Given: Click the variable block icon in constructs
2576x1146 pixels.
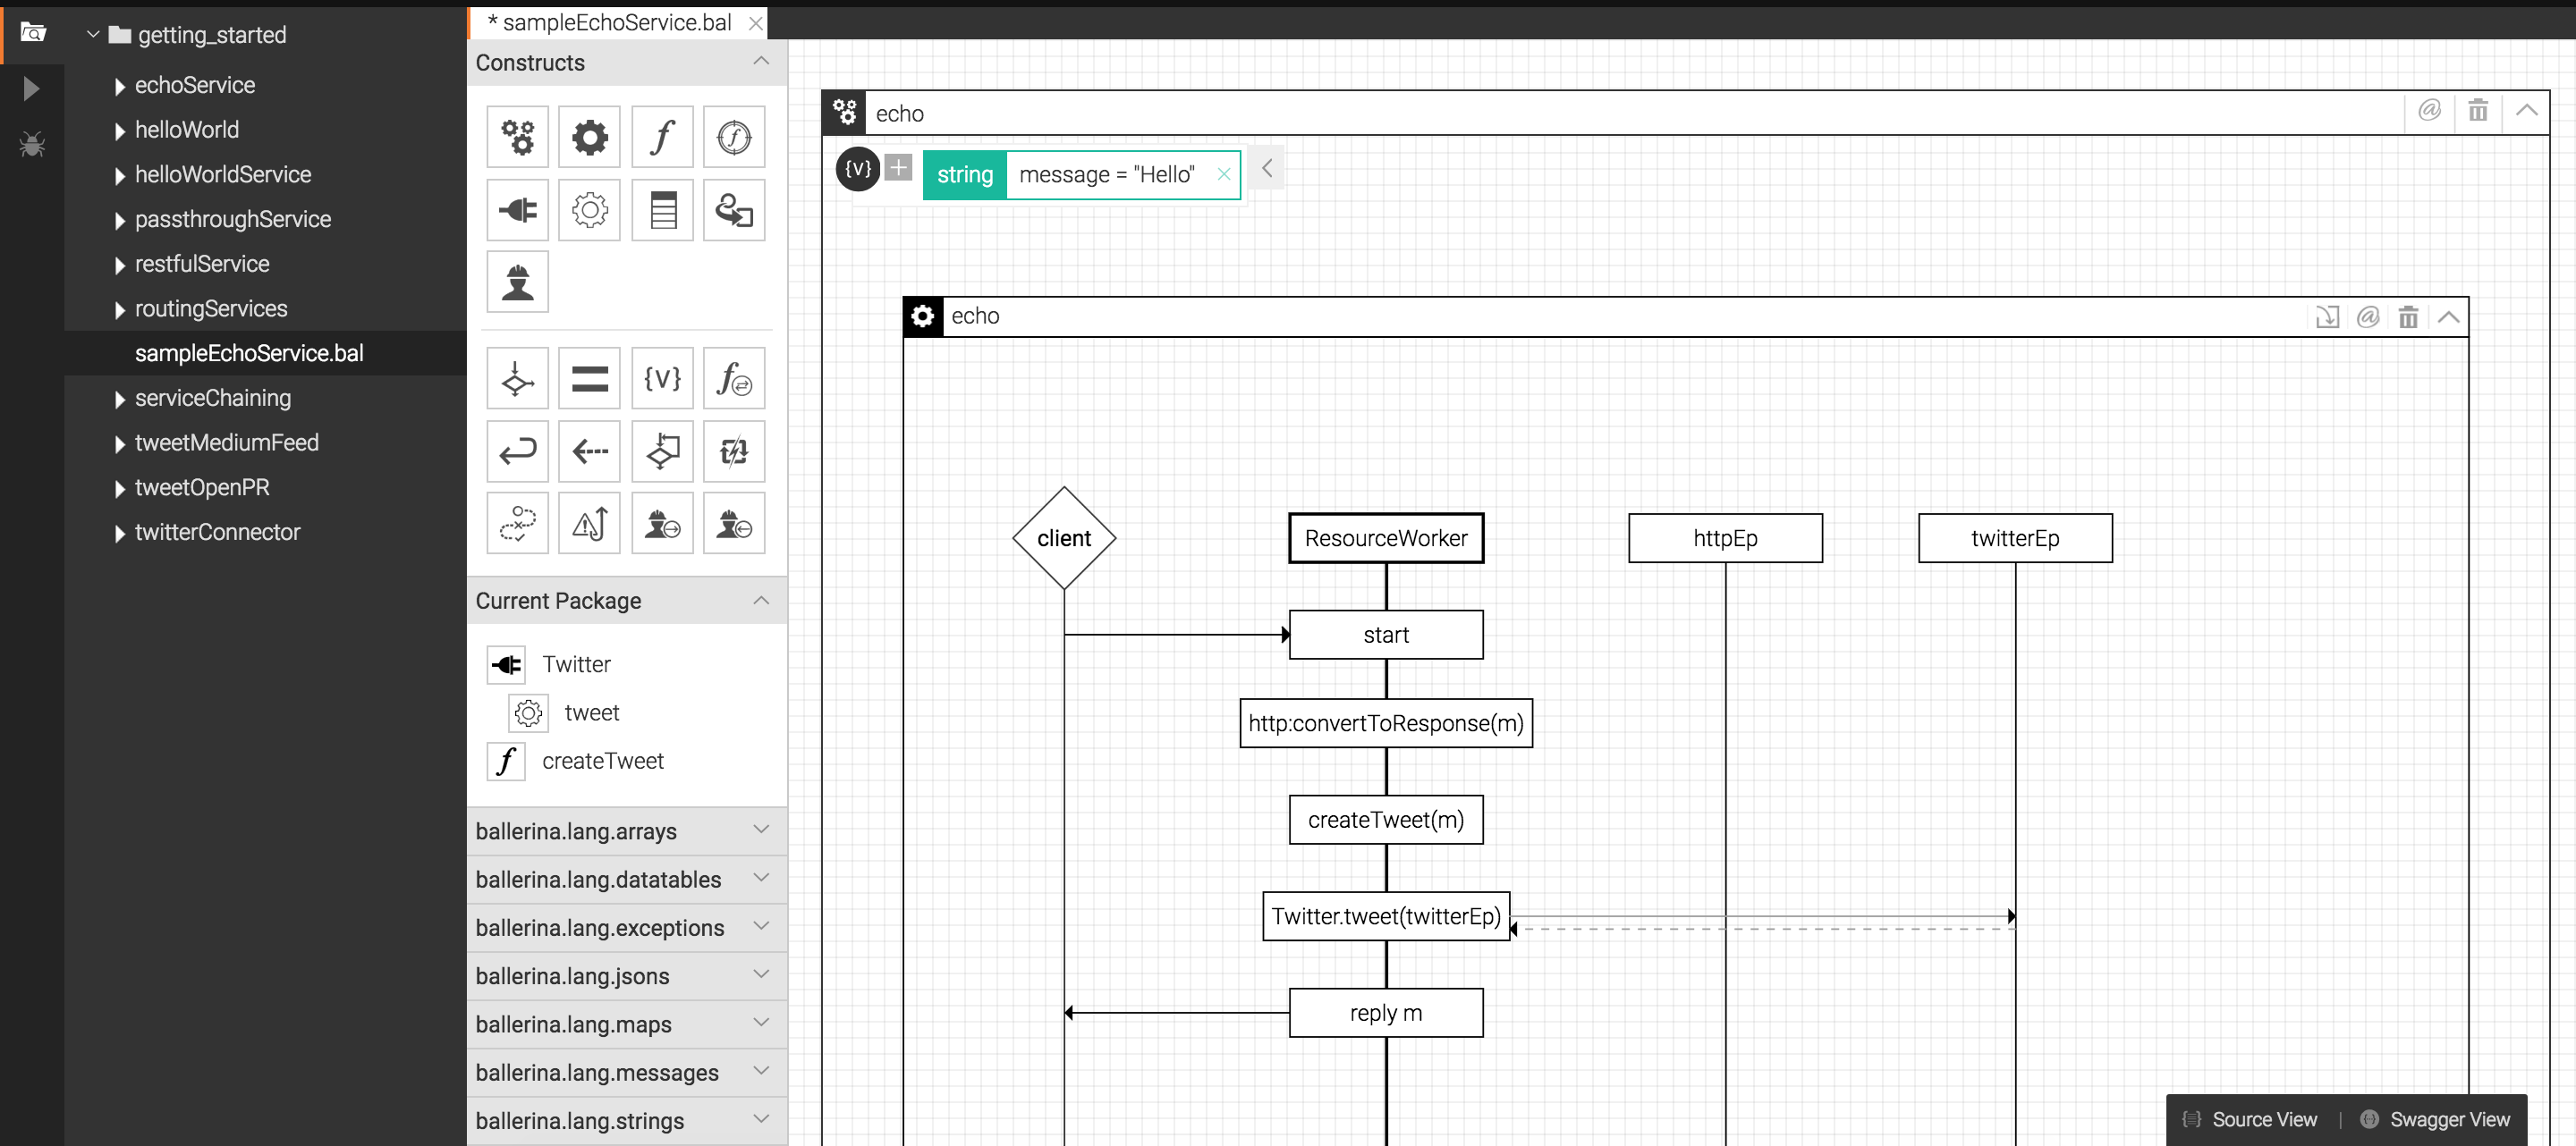Looking at the screenshot, I should pos(660,377).
